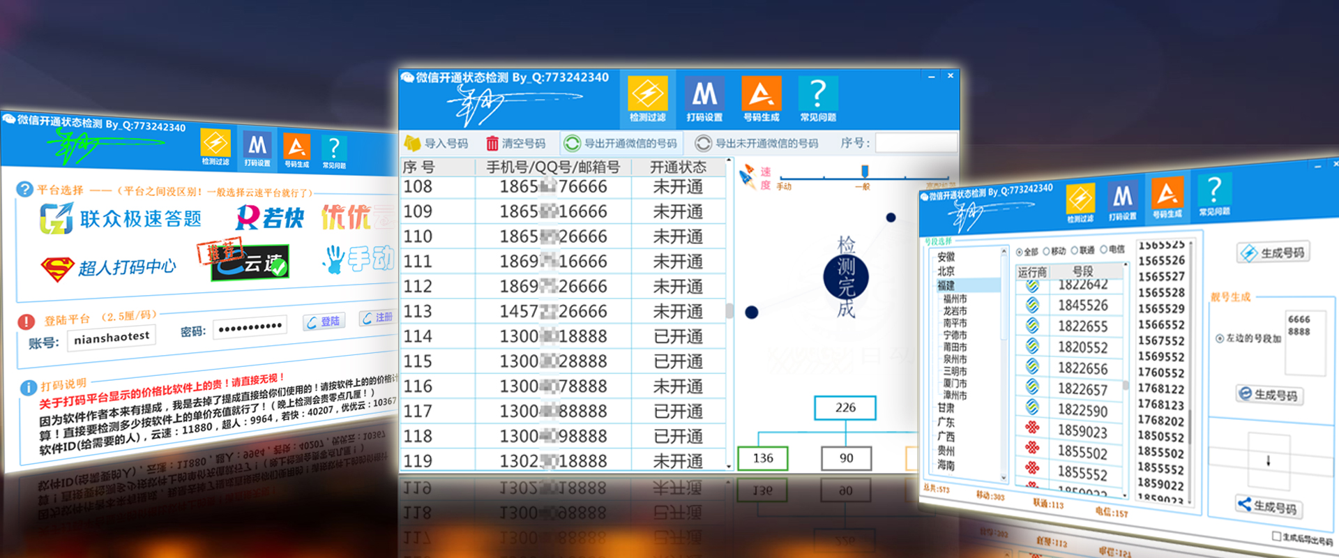The width and height of the screenshot is (1339, 558).
Task: Select 安徽 in province tree
Action: click(x=946, y=257)
